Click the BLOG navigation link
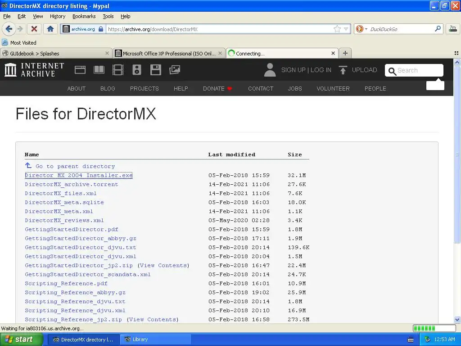 [x=108, y=89]
